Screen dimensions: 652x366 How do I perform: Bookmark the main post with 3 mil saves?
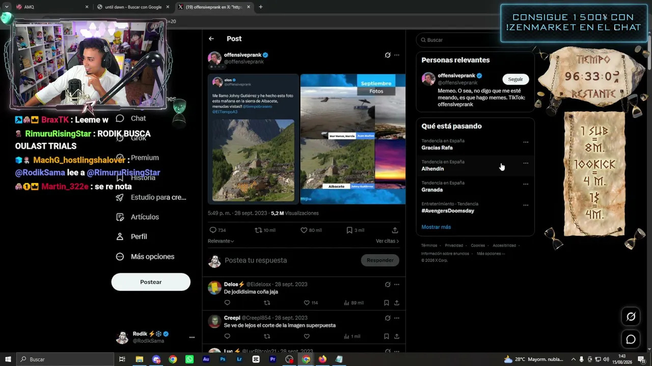coord(349,230)
